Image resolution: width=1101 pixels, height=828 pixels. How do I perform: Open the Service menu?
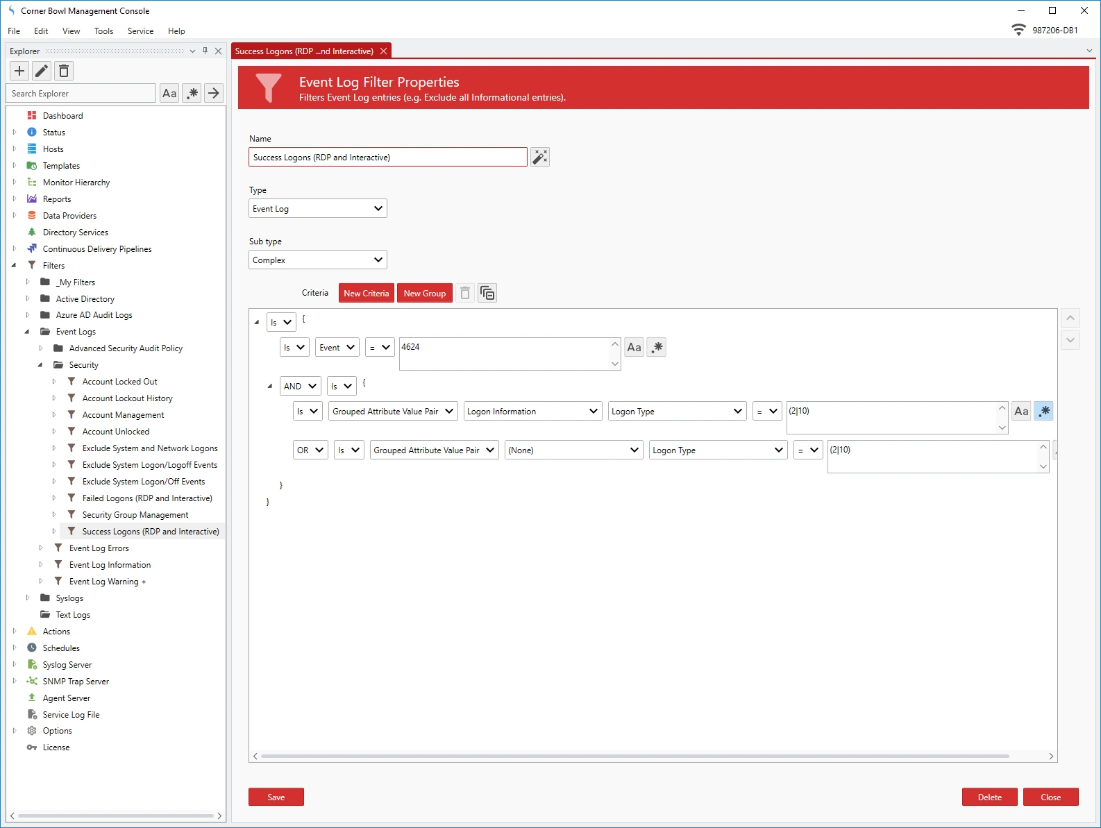pyautogui.click(x=140, y=31)
